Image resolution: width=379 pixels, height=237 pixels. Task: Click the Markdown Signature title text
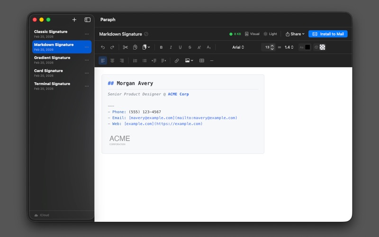(x=121, y=34)
